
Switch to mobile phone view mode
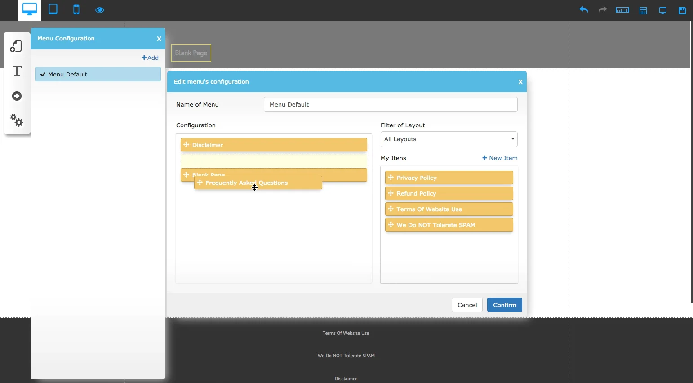(76, 9)
